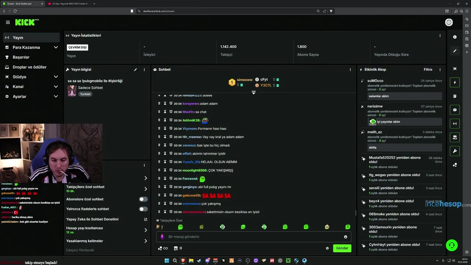Open Sohbet panel three-dot options
Image resolution: width=471 pixels, height=265 pixels.
tap(350, 70)
